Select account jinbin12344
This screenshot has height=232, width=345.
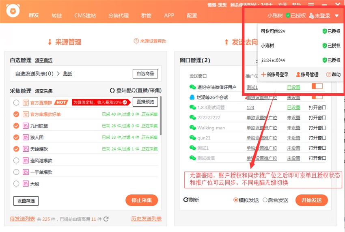(273, 60)
